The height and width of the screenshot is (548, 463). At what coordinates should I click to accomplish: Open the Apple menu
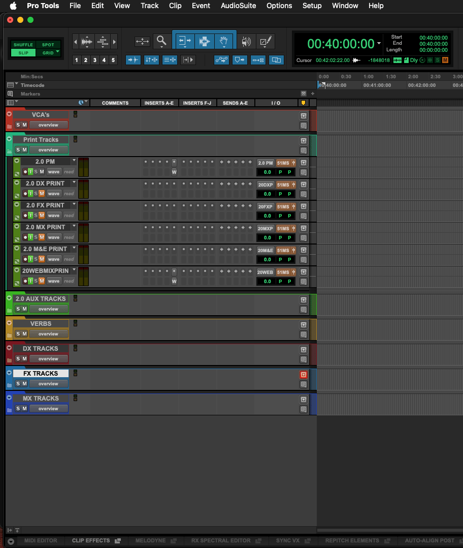[x=13, y=6]
